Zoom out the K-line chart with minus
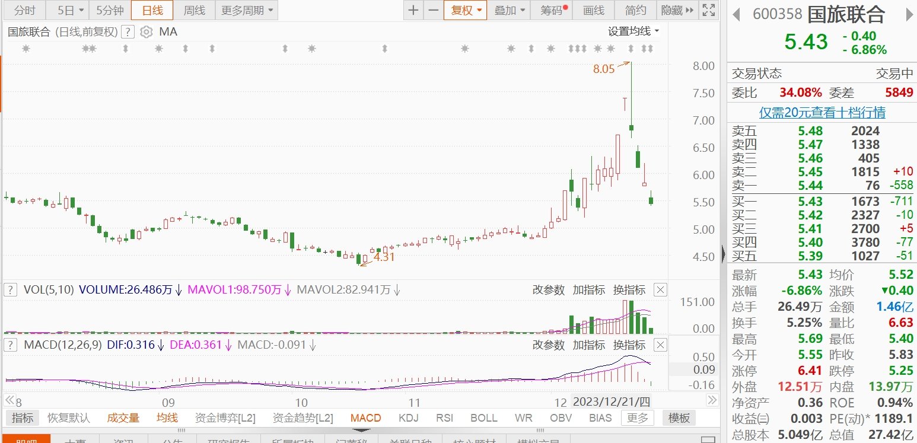This screenshot has width=917, height=443. (434, 10)
